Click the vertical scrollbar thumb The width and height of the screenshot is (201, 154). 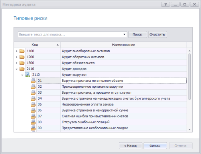tap(189, 77)
